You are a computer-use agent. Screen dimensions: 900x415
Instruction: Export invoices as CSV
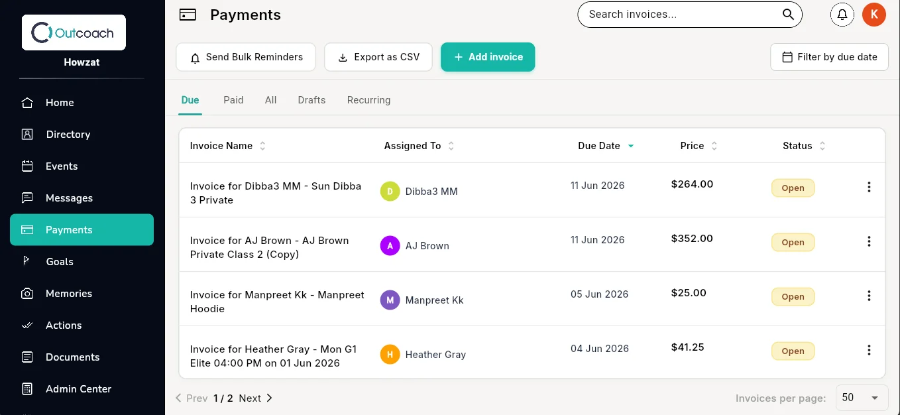pos(378,57)
